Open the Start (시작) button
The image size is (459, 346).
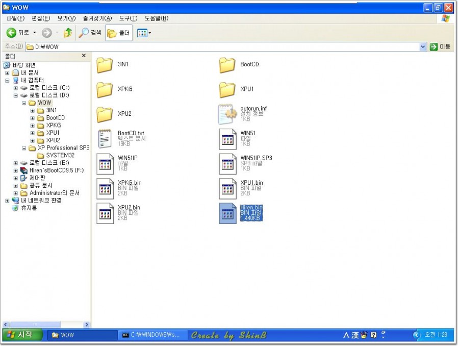[x=22, y=335]
